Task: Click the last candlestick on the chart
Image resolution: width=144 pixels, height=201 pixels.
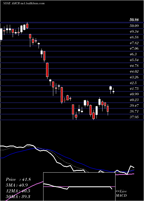Action: coord(113,91)
